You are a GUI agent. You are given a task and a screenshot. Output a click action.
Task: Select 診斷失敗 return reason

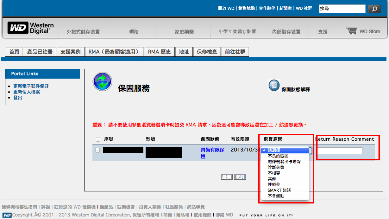[285, 167]
